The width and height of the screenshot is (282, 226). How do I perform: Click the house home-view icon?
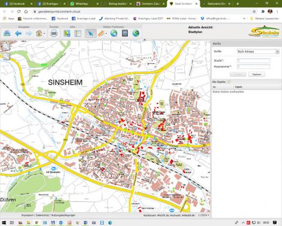pos(39,33)
